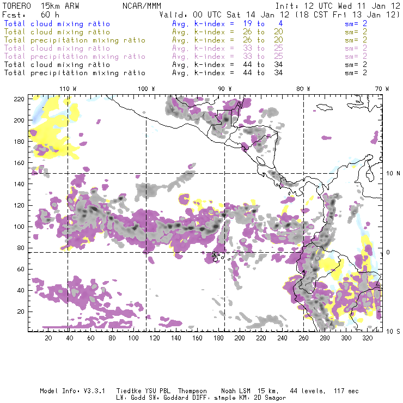Click the '90 W' longitude label
403x403 pixels.
224,89
